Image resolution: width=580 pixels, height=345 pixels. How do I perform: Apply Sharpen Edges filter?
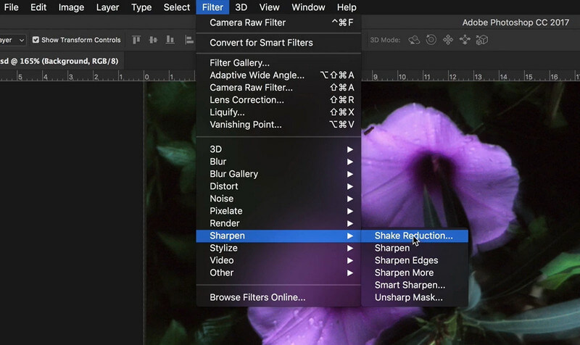point(415,260)
